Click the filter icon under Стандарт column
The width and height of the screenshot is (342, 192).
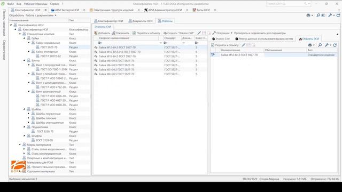click(x=166, y=43)
